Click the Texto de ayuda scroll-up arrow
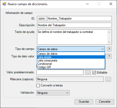 point(109,32)
